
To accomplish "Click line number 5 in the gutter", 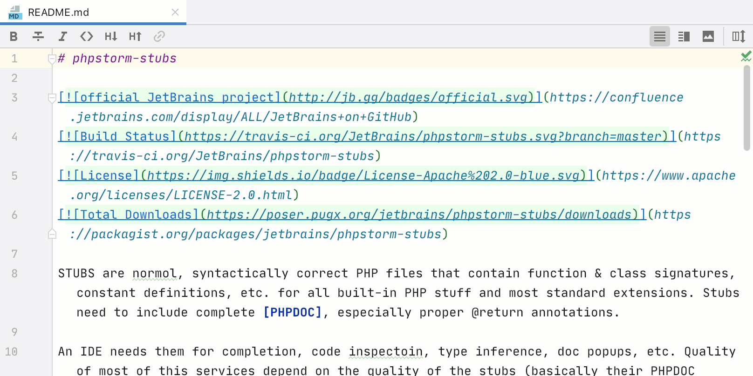I will click(14, 176).
